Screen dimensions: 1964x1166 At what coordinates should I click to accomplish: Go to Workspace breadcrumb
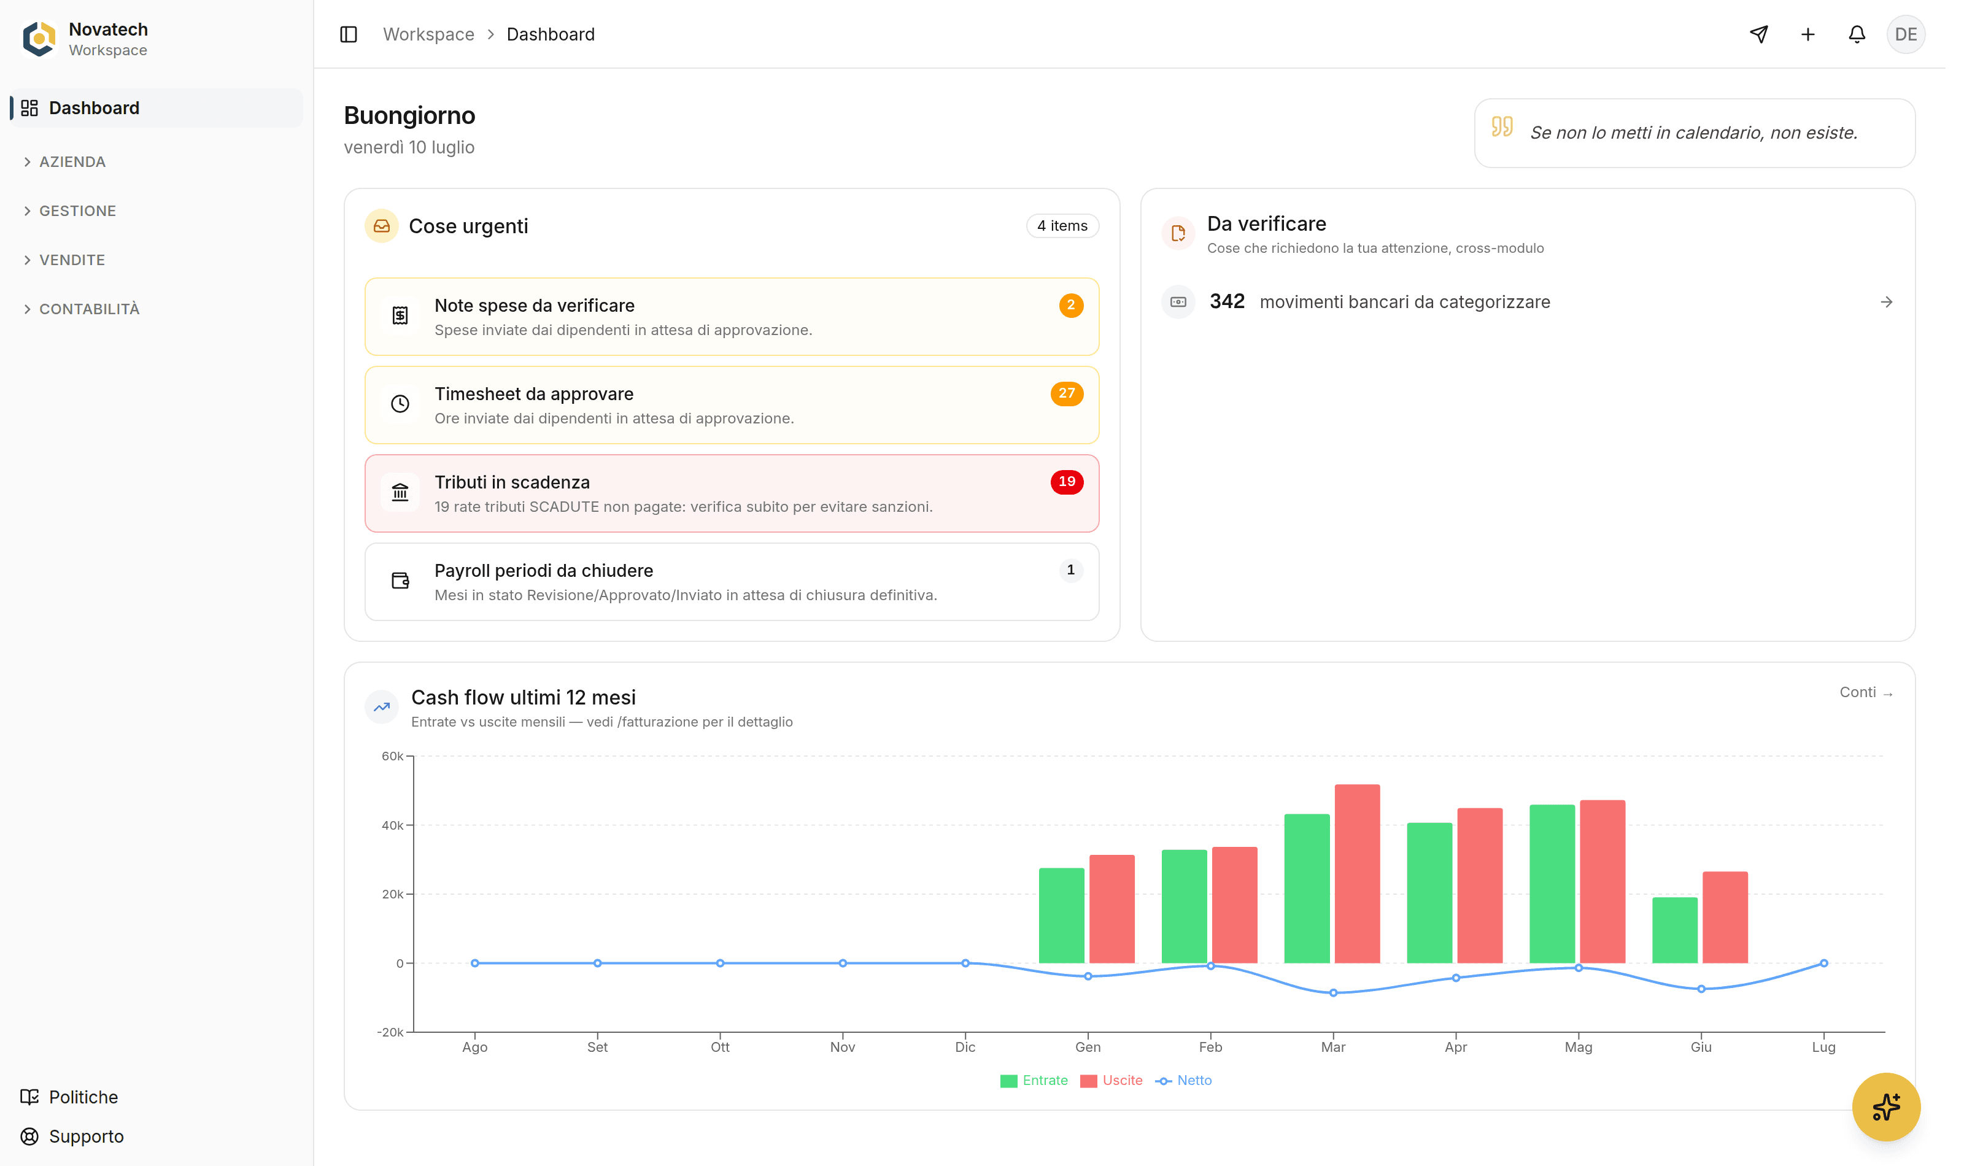coord(428,34)
